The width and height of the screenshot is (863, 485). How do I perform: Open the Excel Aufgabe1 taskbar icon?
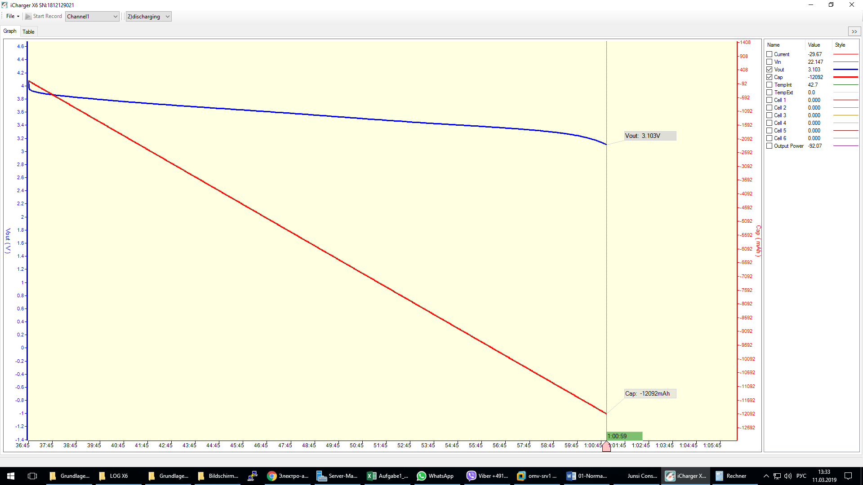click(x=371, y=476)
